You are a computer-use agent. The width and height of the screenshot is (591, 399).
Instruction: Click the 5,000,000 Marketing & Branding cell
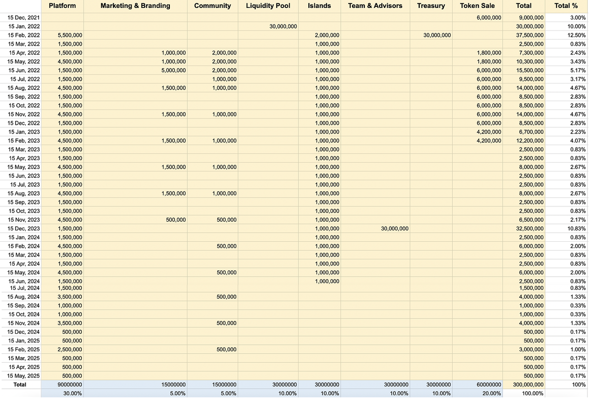[173, 70]
